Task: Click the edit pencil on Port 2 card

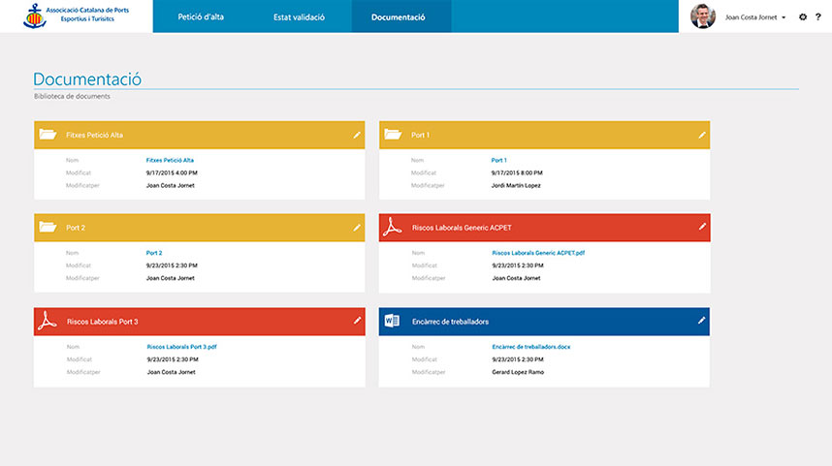Action: tap(357, 228)
